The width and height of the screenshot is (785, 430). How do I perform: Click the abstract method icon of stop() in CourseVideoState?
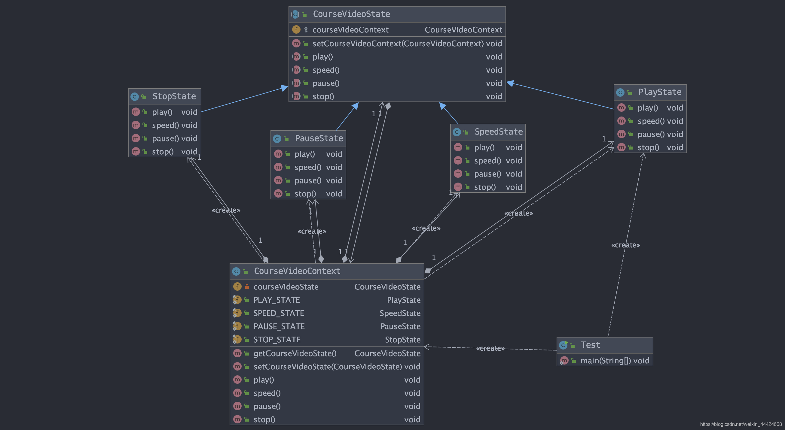(x=296, y=96)
